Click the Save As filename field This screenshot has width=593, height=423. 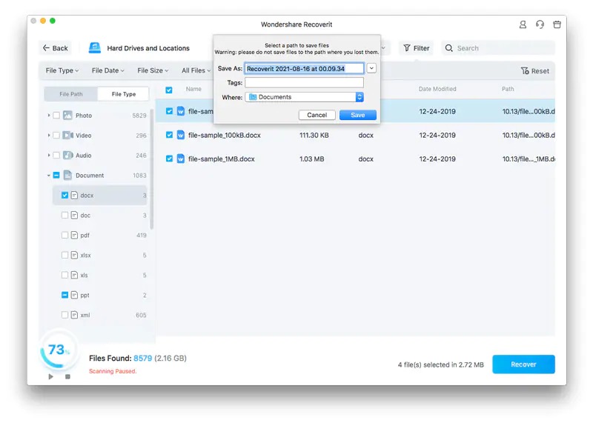point(304,69)
